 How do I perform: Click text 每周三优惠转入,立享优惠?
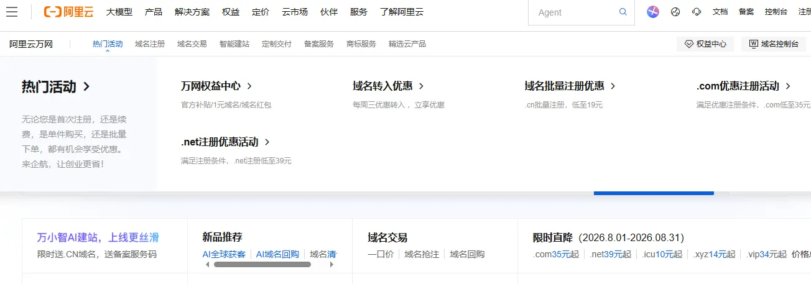click(x=399, y=105)
